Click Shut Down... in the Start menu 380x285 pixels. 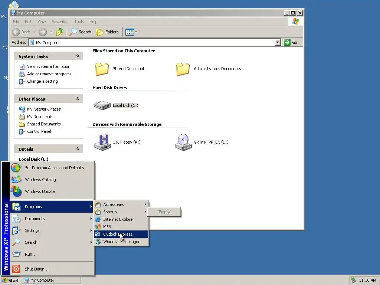pos(52,269)
